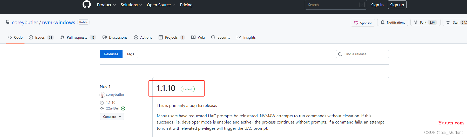This screenshot has width=467, height=137.
Task: Switch to the Tags view
Action: pos(130,54)
